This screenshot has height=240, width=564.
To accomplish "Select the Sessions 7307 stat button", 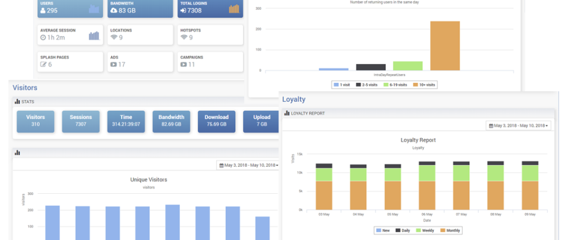I will tap(80, 121).
